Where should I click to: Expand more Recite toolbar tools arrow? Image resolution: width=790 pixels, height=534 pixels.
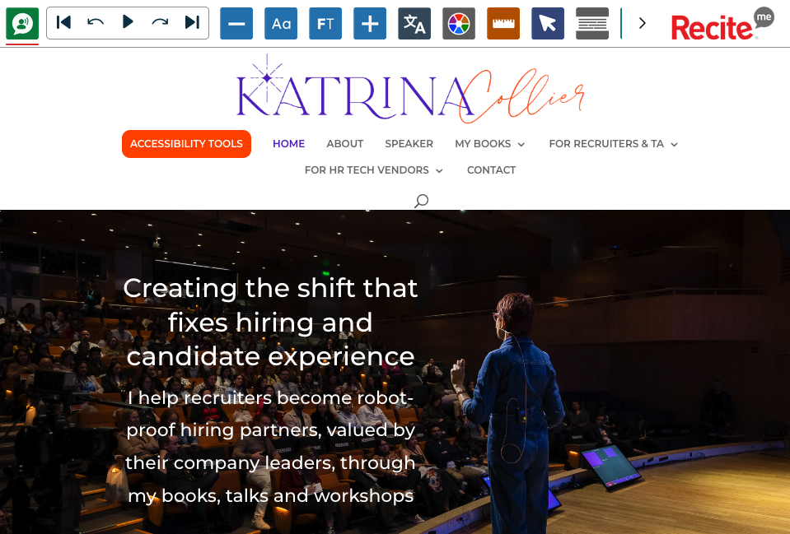643,23
